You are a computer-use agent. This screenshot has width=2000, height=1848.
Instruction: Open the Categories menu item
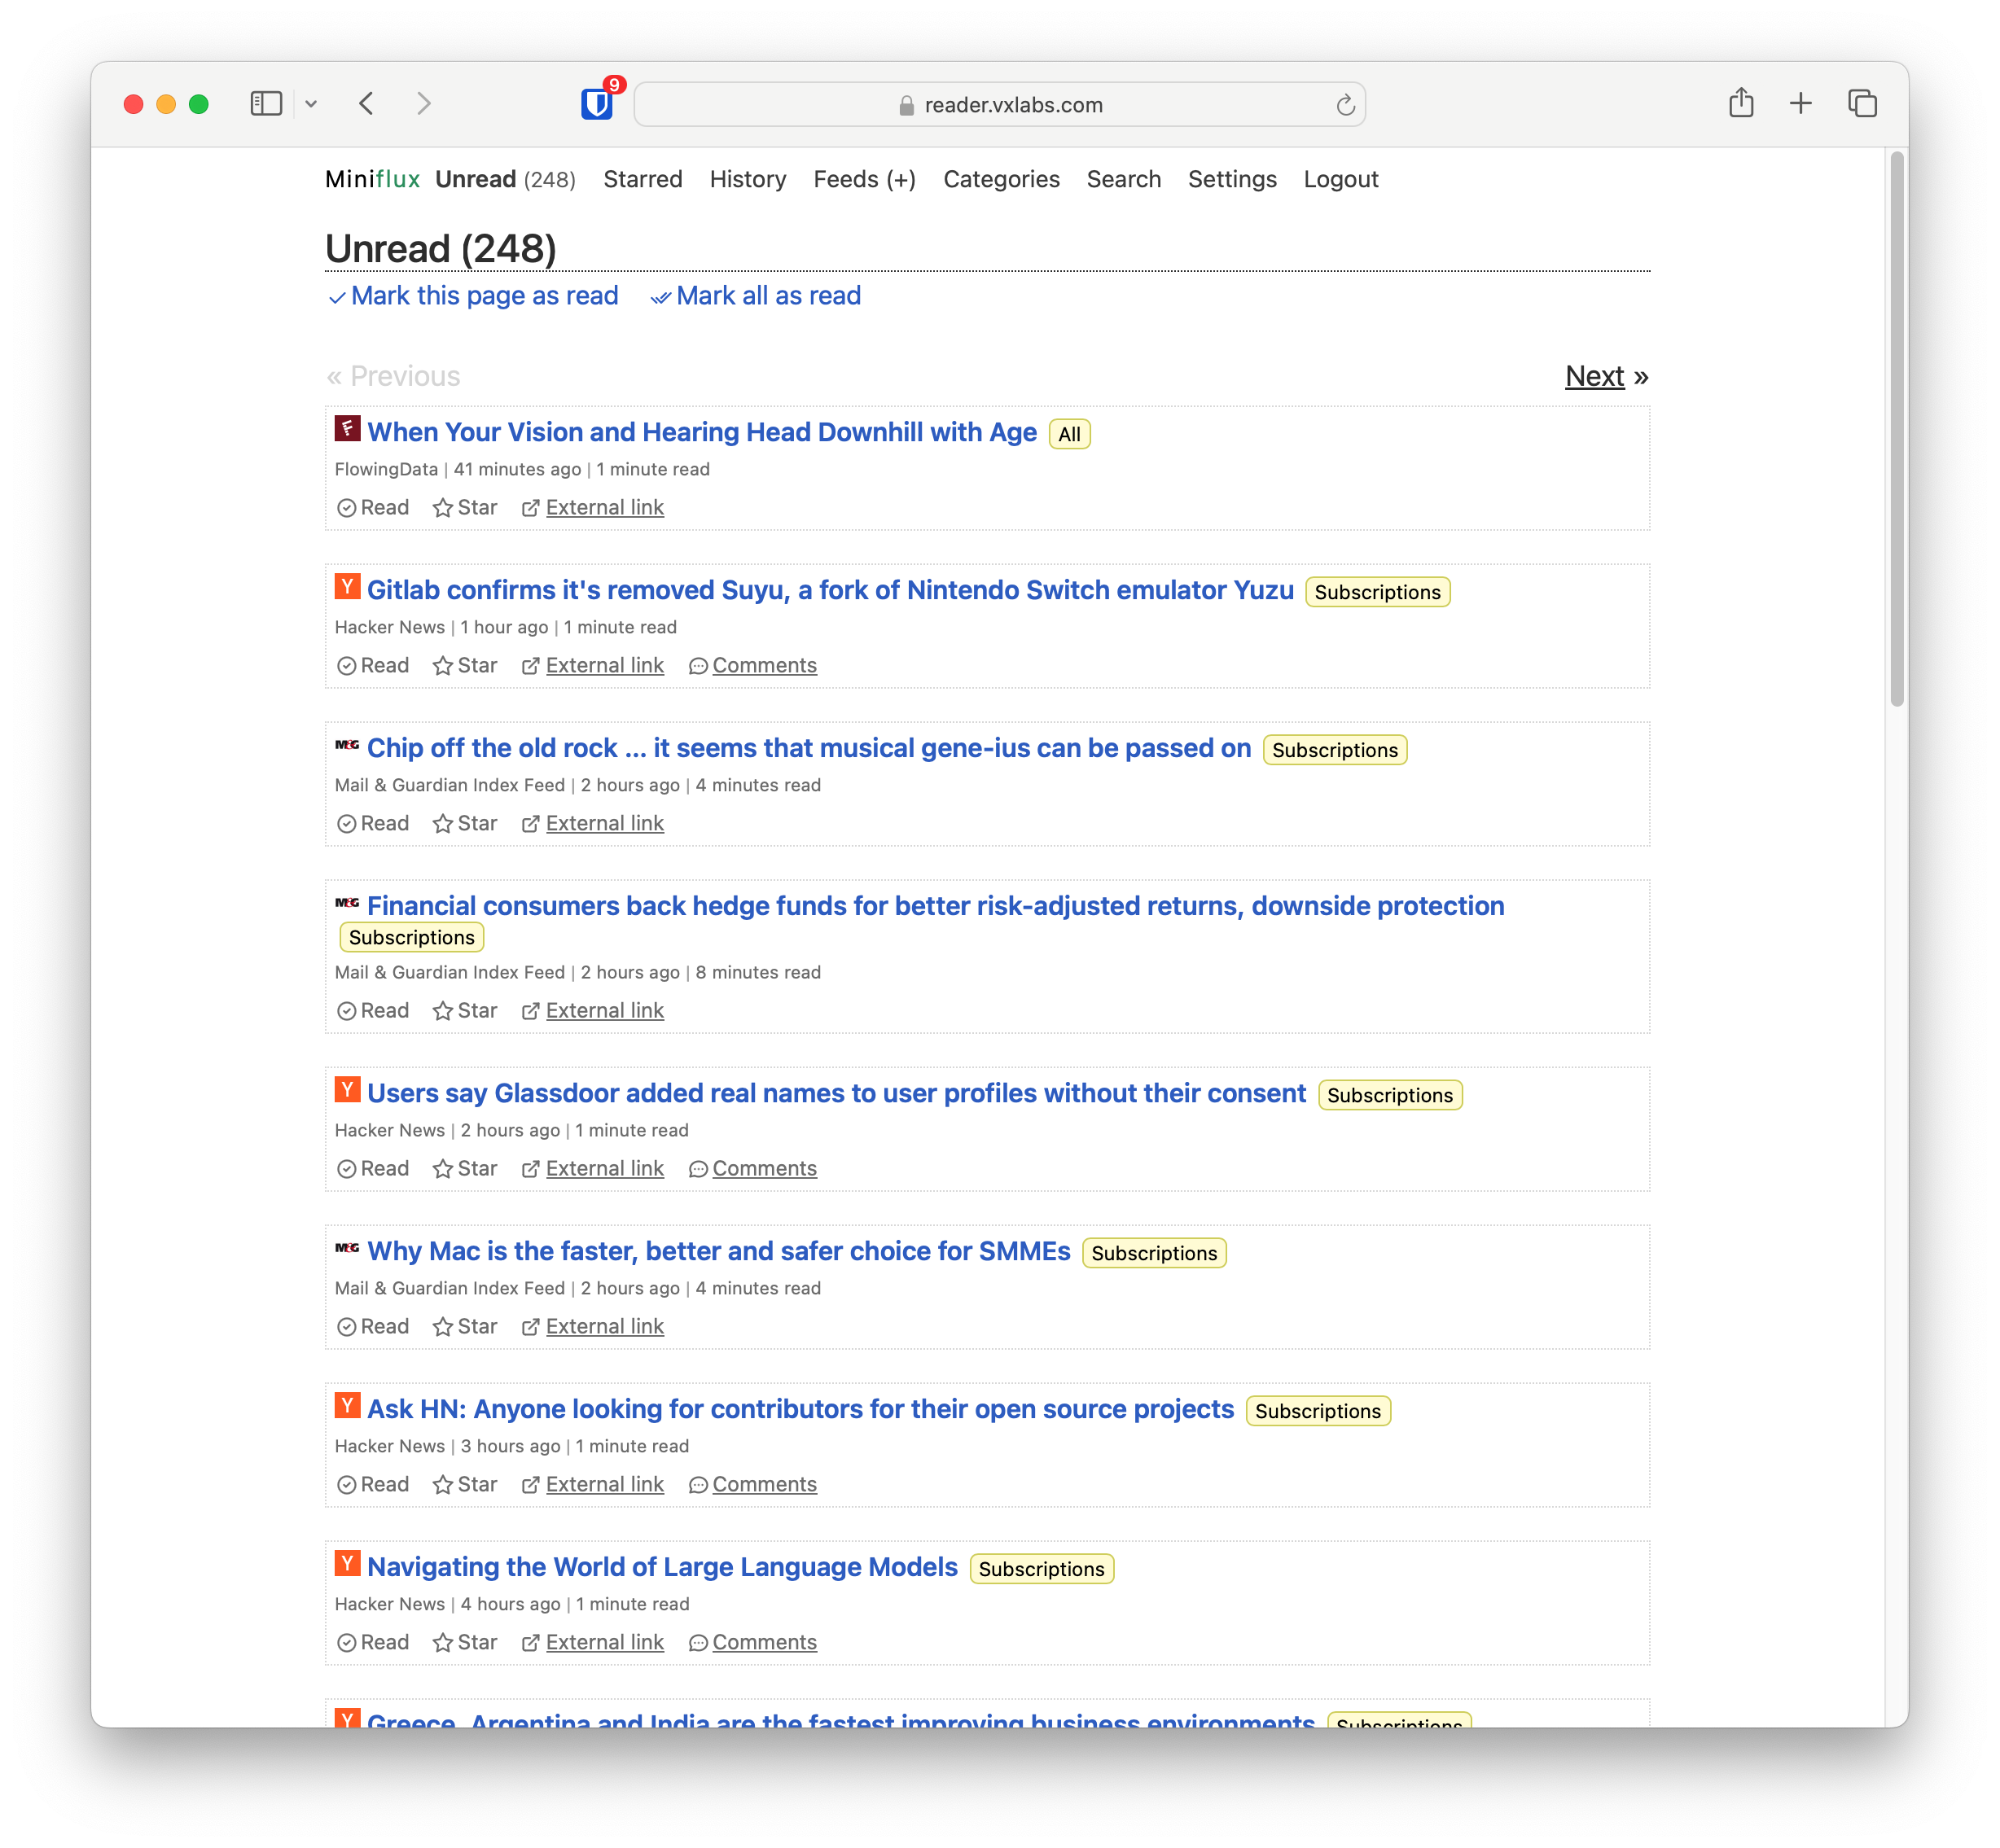tap(1001, 180)
